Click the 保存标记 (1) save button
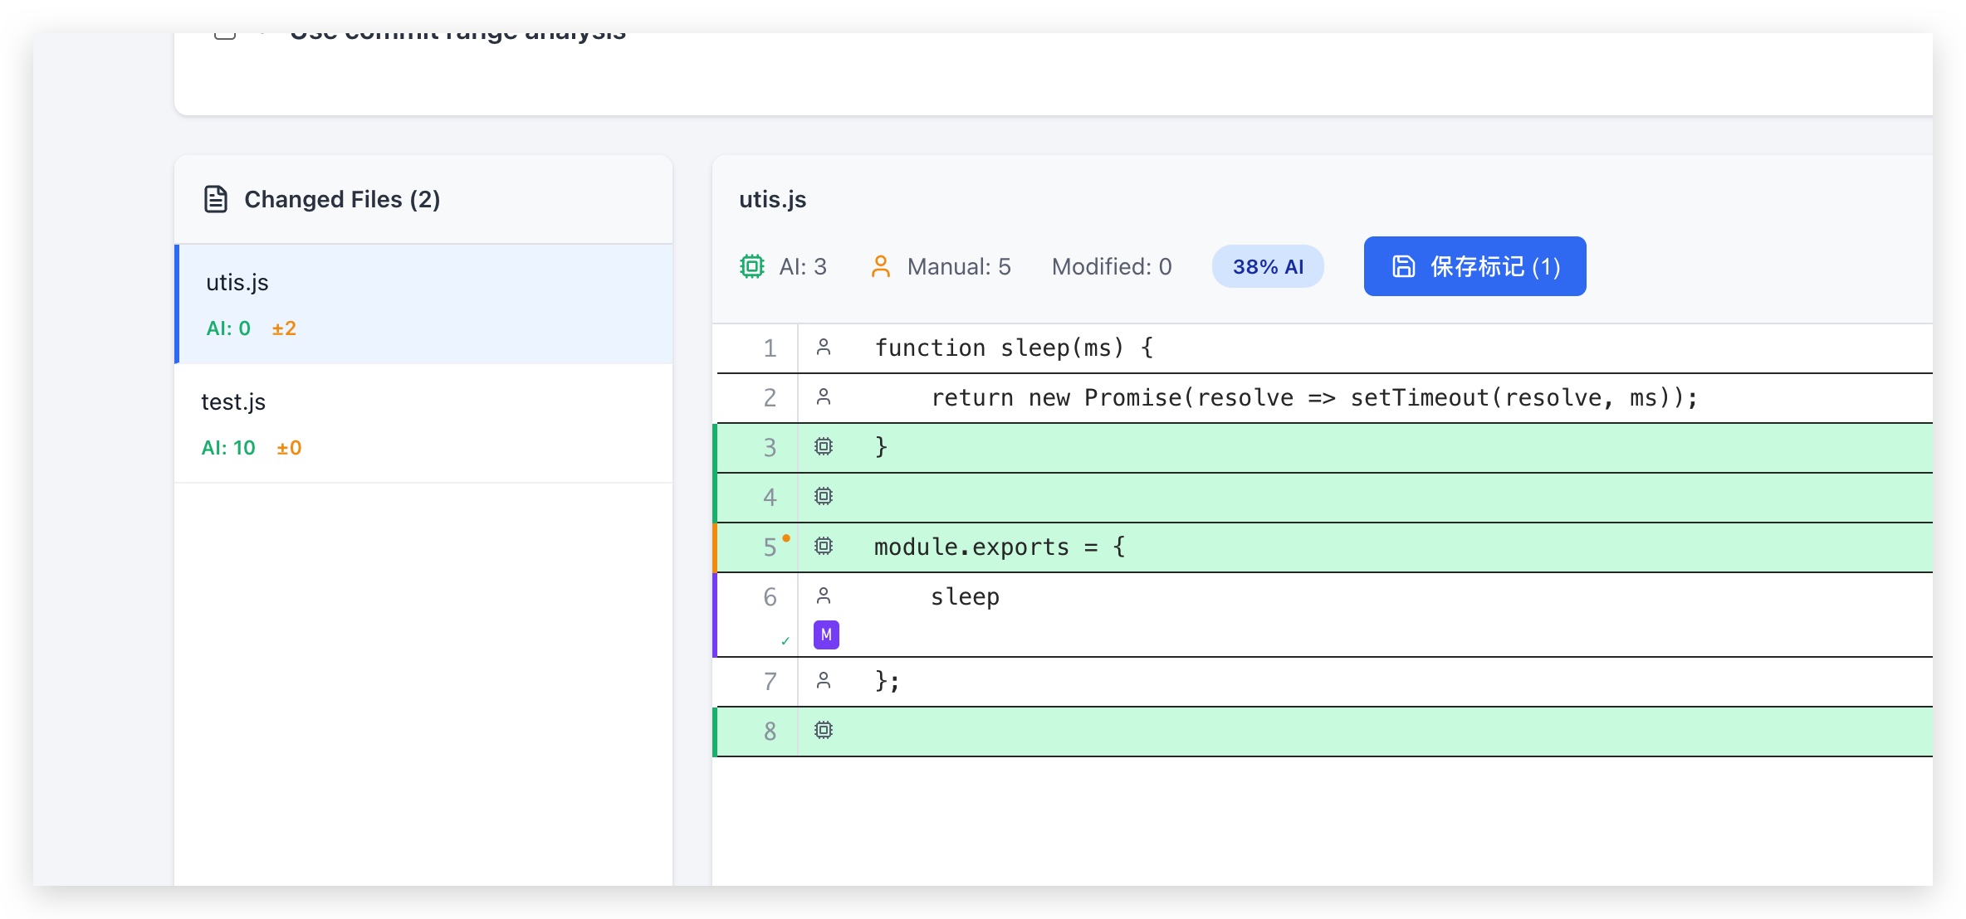The image size is (1966, 919). coord(1474,266)
